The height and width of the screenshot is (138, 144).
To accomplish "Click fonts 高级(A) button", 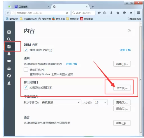I will click(x=122, y=102).
